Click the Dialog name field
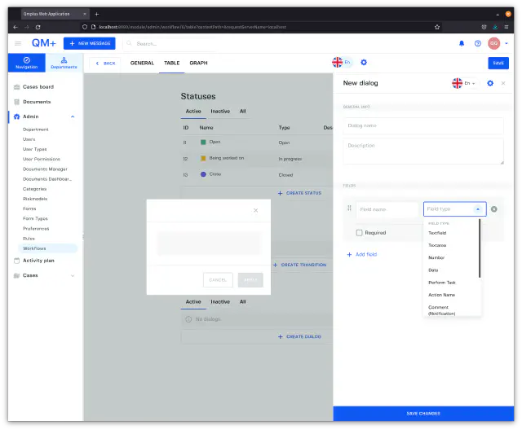 point(423,126)
